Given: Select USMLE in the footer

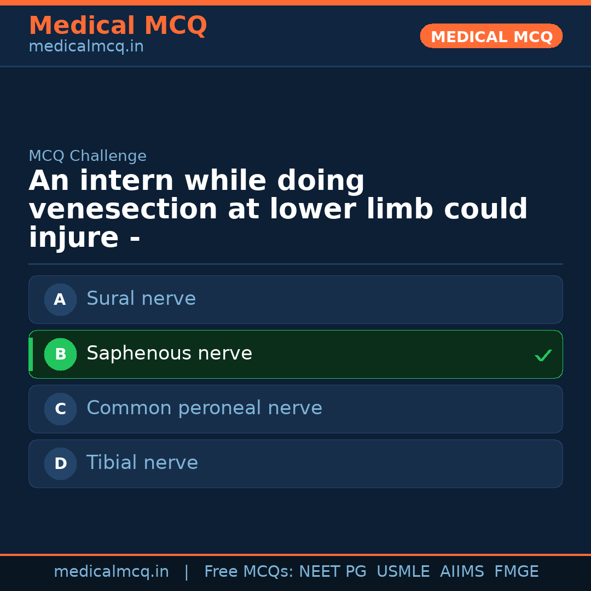Looking at the screenshot, I should coord(403,572).
